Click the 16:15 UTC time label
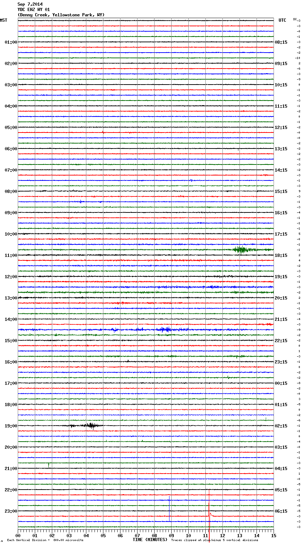Viewport: 302px width, 545px height. pyautogui.click(x=281, y=213)
